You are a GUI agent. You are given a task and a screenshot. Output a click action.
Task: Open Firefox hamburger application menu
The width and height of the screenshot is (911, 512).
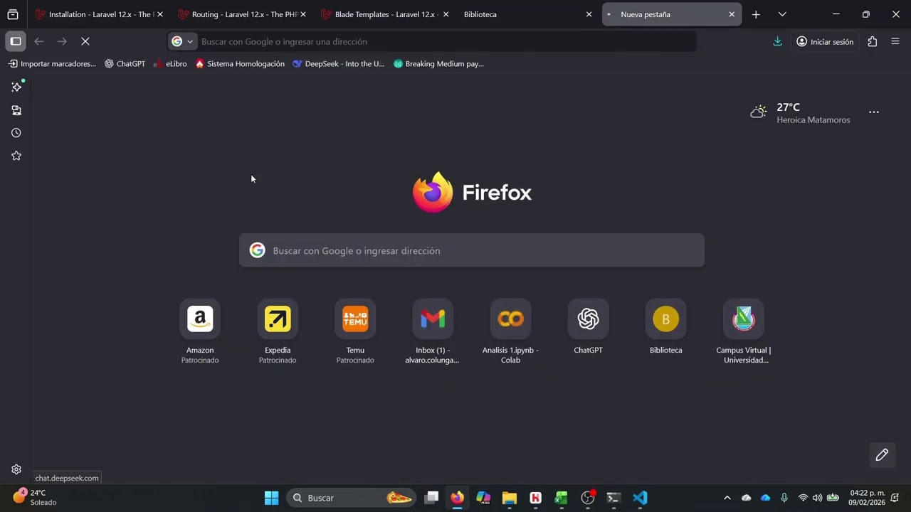895,41
